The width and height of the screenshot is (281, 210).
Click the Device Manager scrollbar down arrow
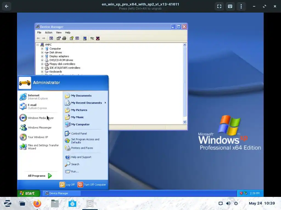(185, 122)
